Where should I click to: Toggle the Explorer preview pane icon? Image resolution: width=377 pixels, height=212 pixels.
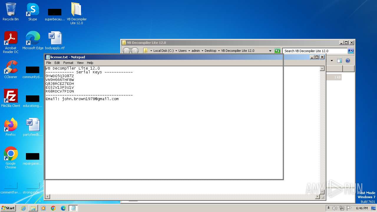coord(340,61)
